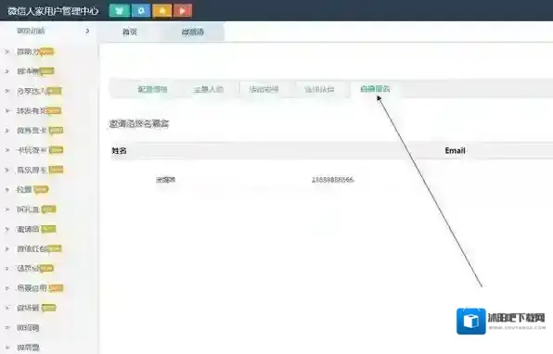Click the name cell in the table row
Image resolution: width=553 pixels, height=354 pixels.
click(165, 180)
